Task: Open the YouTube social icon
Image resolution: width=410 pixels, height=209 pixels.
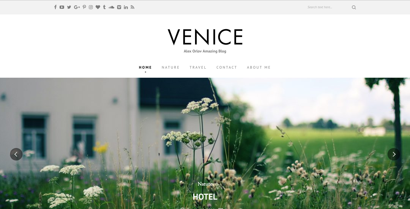Action: (62, 7)
